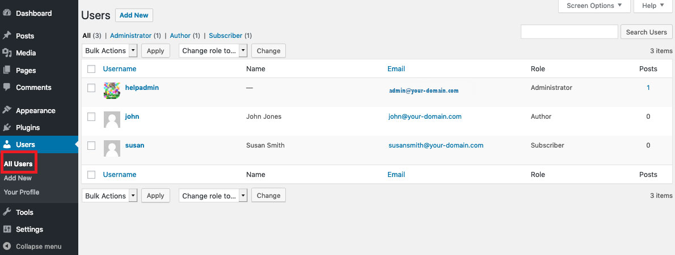The height and width of the screenshot is (255, 675).
Task: Open the Settings menu item
Action: 29,229
